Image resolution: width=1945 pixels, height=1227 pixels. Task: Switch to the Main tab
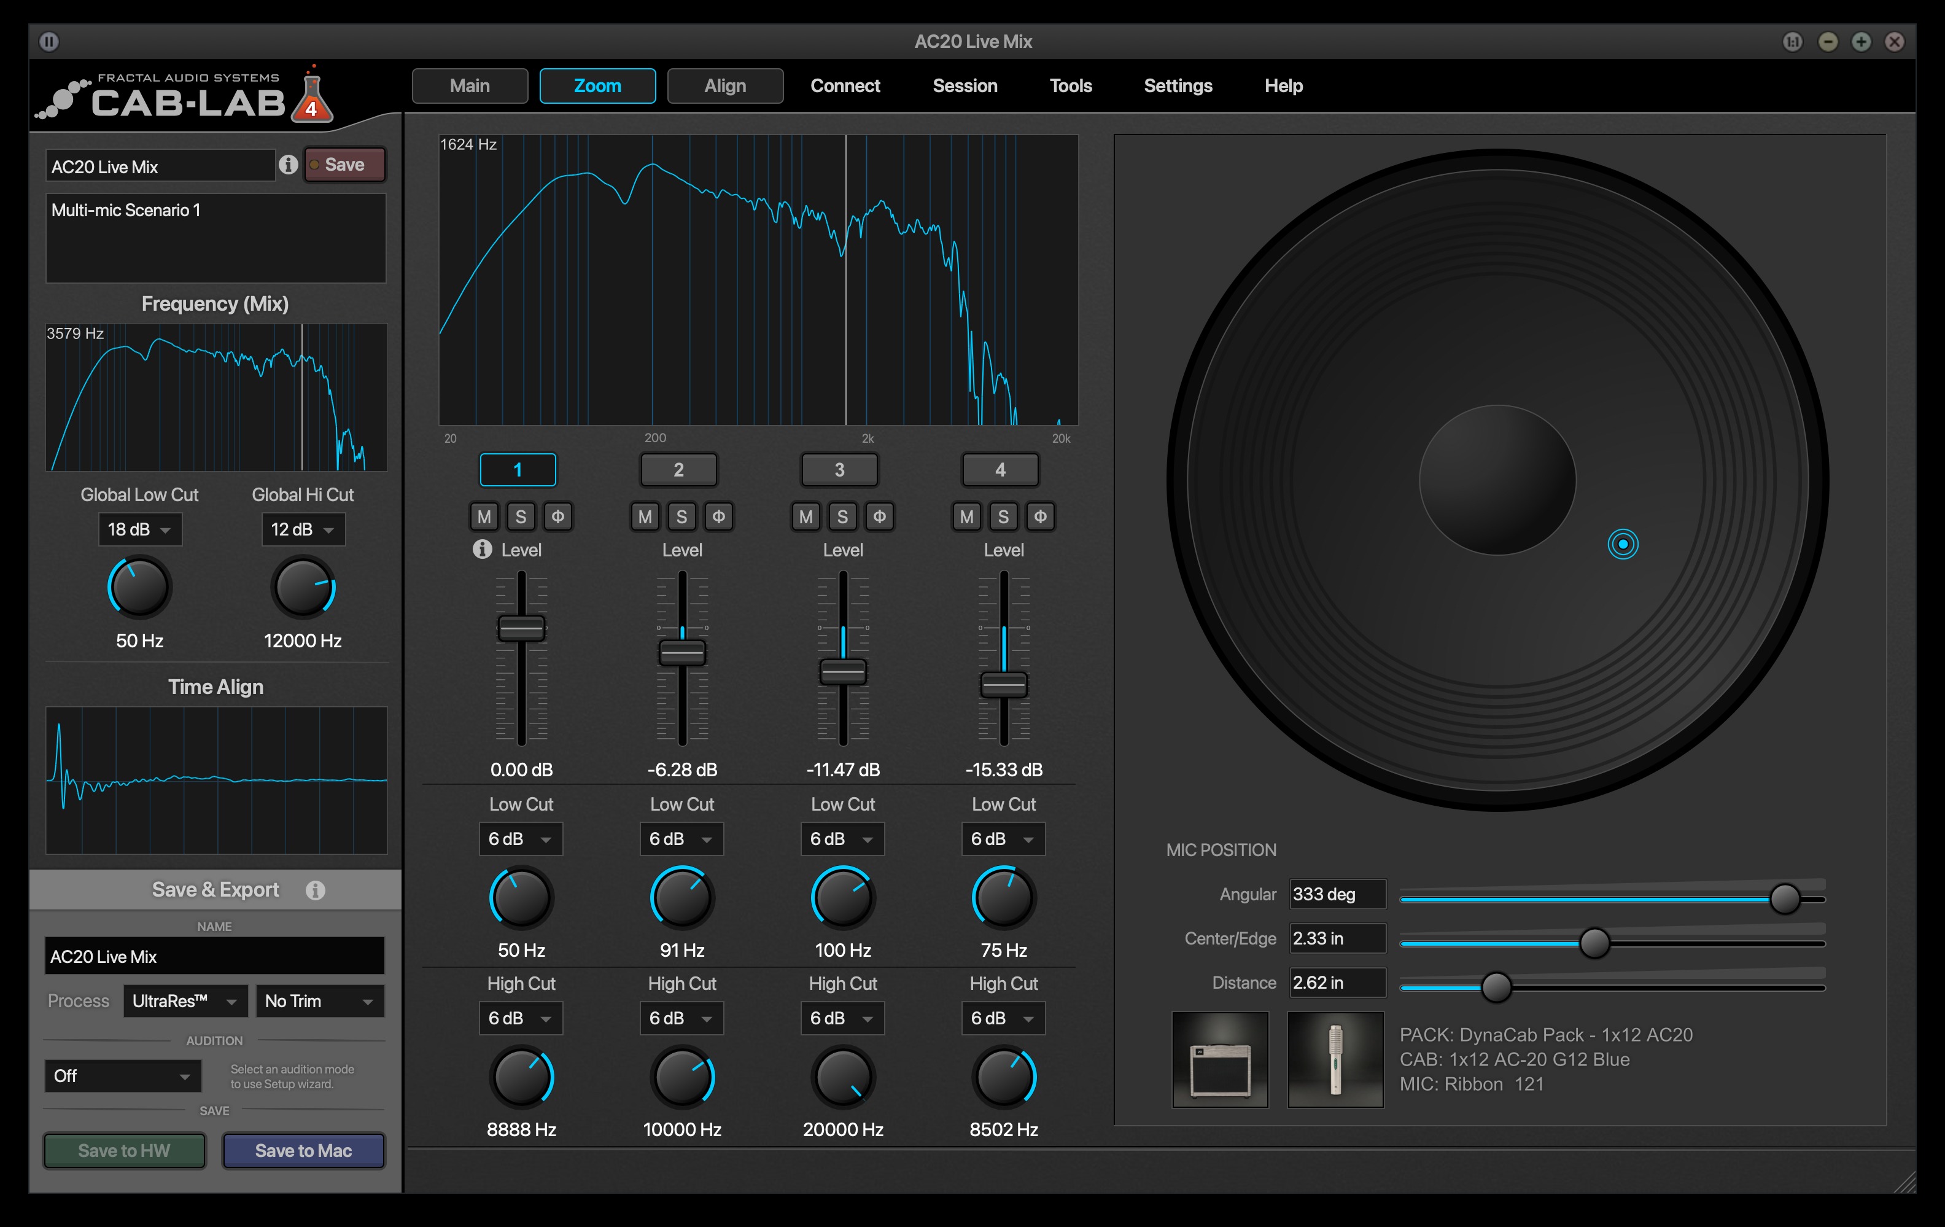pos(470,85)
